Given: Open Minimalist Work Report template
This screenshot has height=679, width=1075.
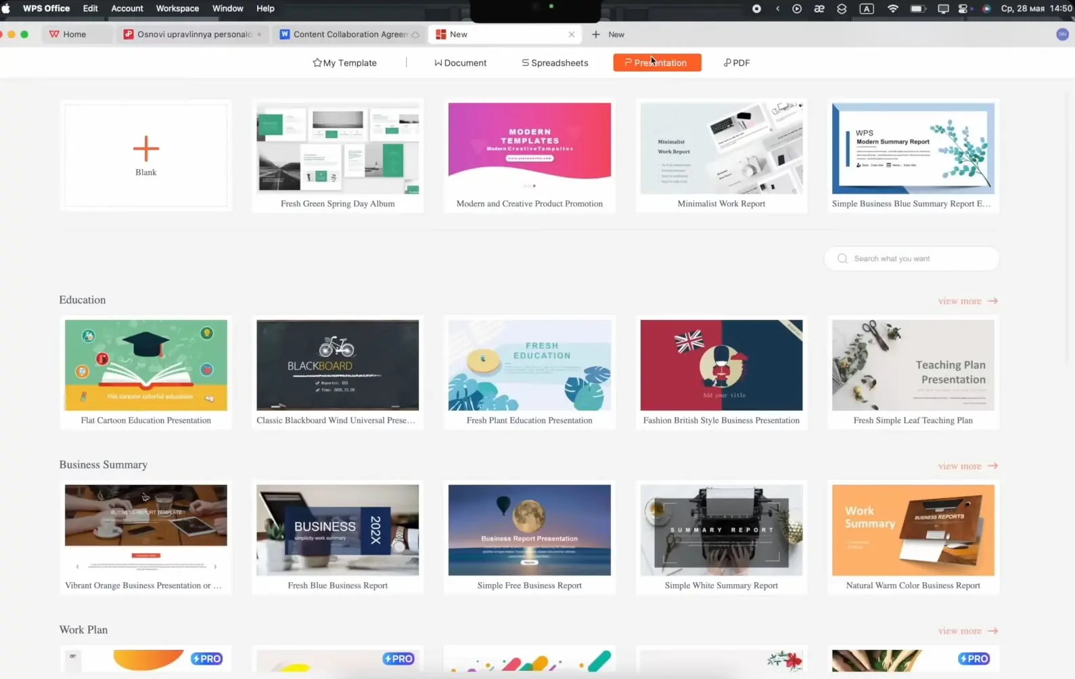Looking at the screenshot, I should 721,156.
